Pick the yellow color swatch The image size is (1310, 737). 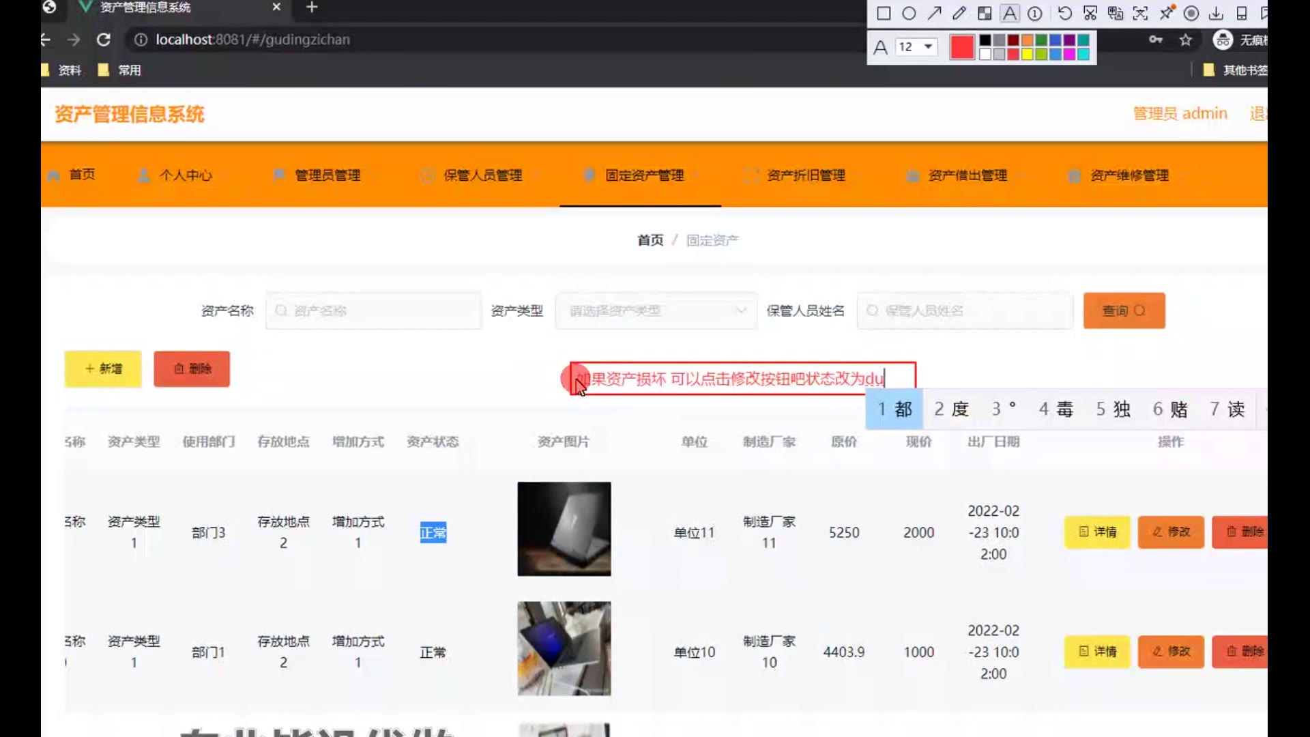point(1028,55)
